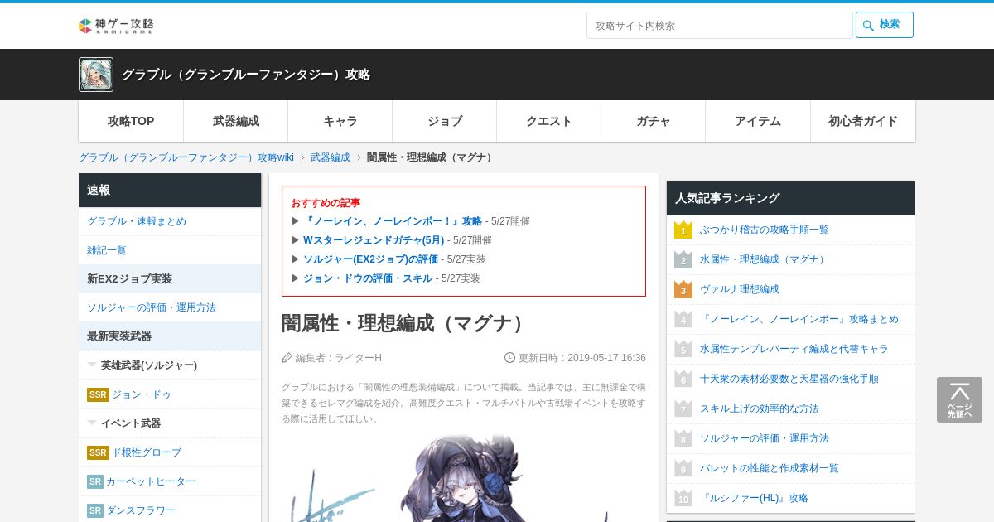Click the SR badge beside カーペットヒーター
The height and width of the screenshot is (522, 994).
[x=95, y=481]
